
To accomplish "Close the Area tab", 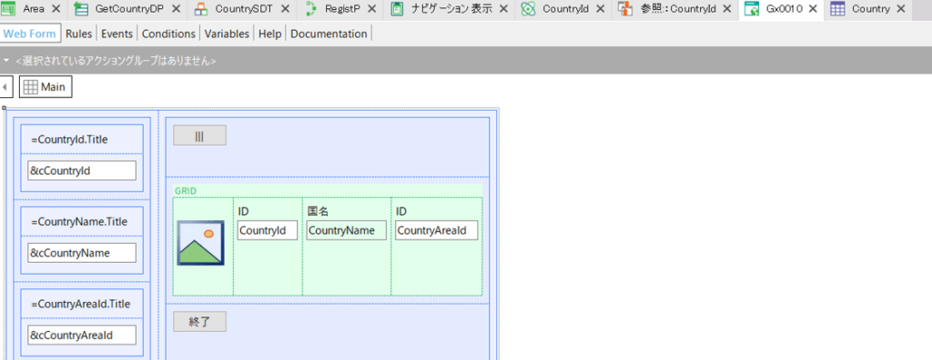I will pyautogui.click(x=56, y=9).
